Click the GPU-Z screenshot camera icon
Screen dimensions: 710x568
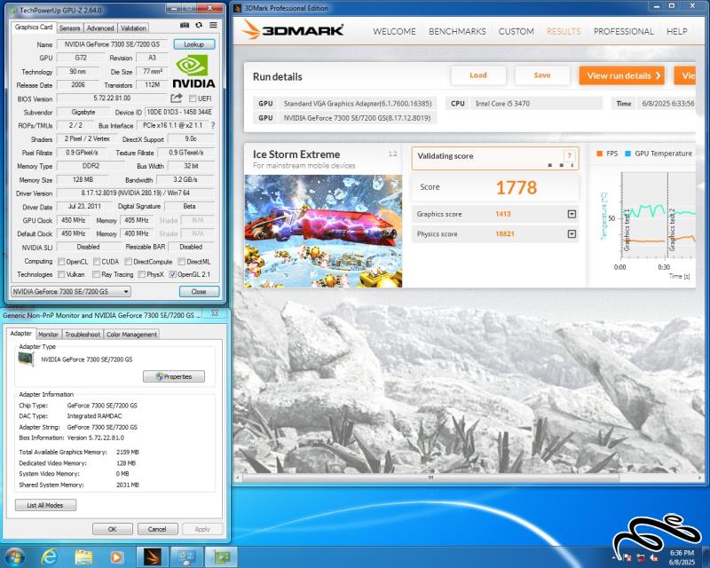click(185, 26)
